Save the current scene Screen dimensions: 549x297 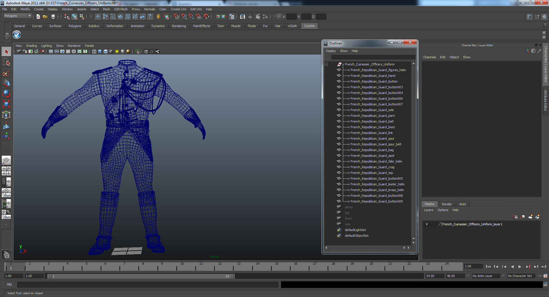(x=53, y=17)
